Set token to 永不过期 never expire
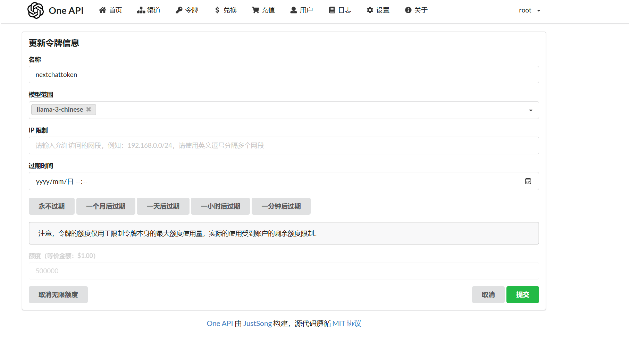 pos(51,206)
